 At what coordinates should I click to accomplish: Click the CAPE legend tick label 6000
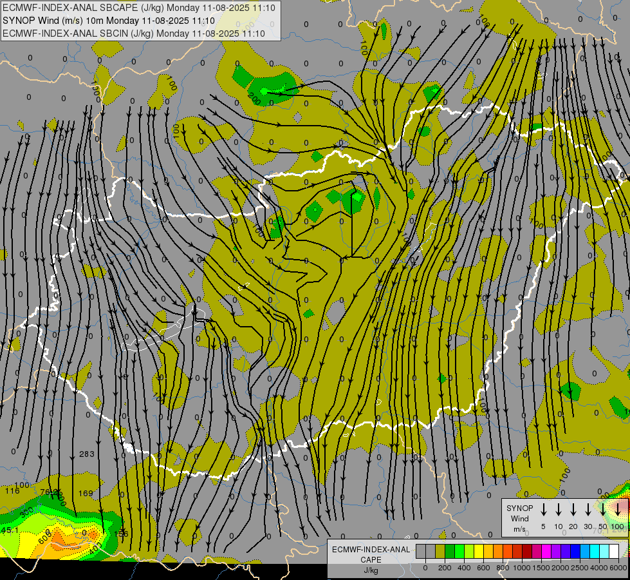coord(618,568)
